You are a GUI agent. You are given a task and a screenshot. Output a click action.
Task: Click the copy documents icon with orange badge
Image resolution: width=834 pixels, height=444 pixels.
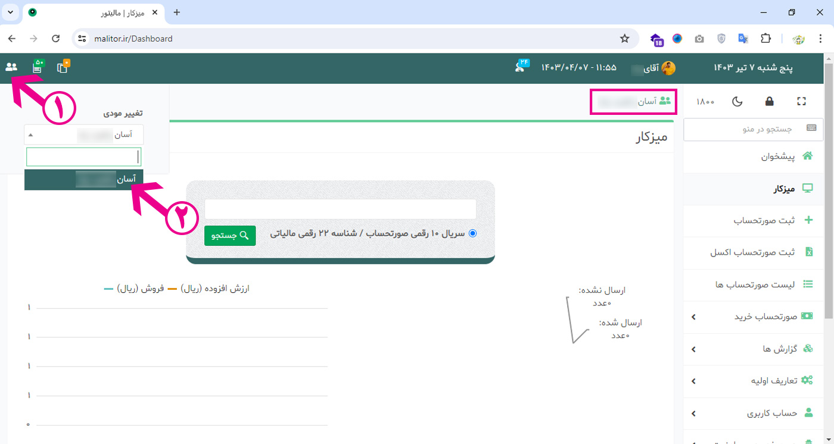tap(63, 67)
